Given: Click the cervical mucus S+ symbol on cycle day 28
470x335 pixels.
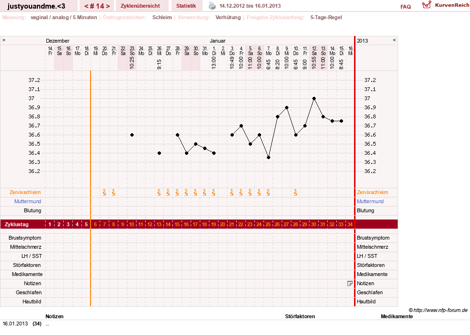Looking at the screenshot, I should [295, 193].
